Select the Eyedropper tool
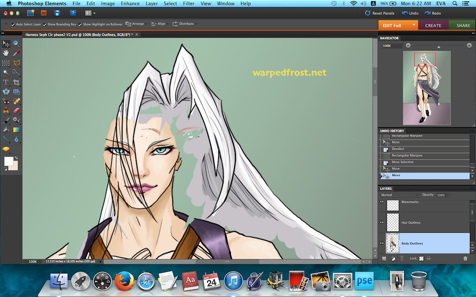Screen dimensions: 476x297 click(x=16, y=53)
